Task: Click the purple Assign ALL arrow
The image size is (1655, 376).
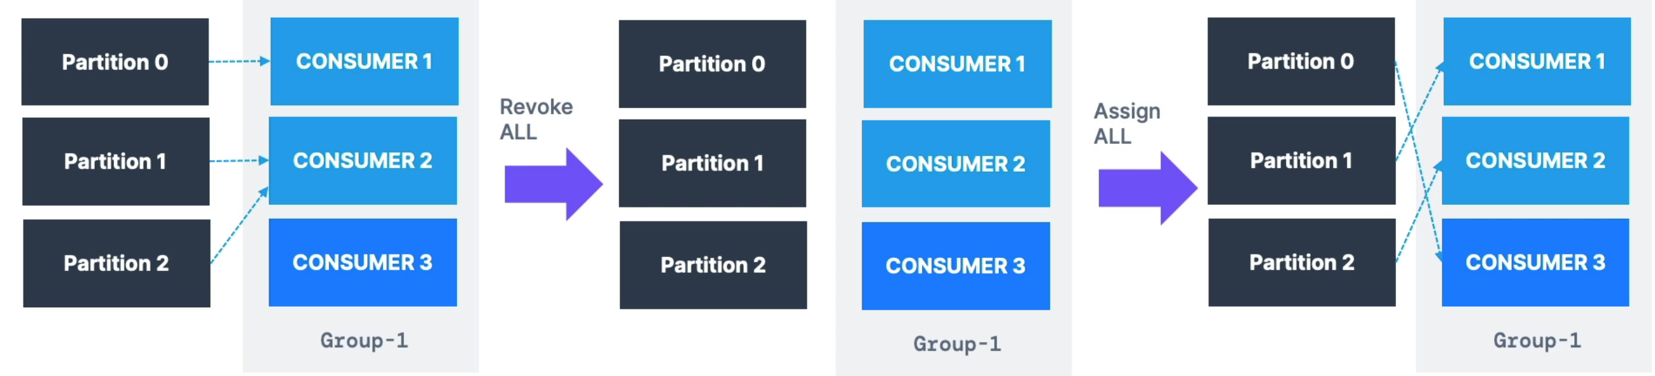Action: pos(1147,188)
